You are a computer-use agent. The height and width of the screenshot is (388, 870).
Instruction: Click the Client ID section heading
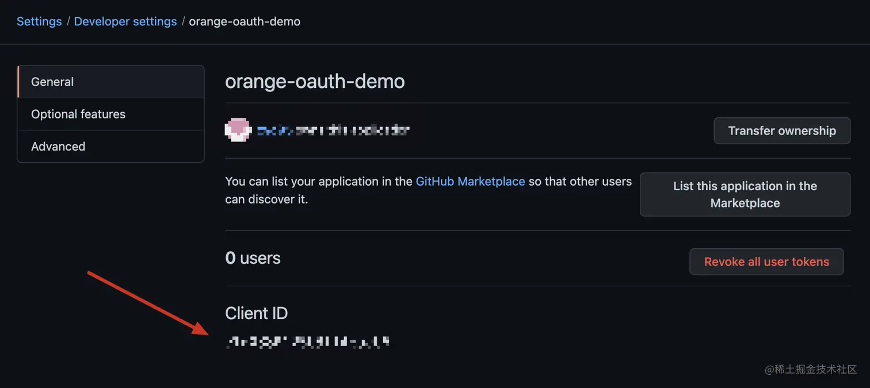pyautogui.click(x=256, y=313)
